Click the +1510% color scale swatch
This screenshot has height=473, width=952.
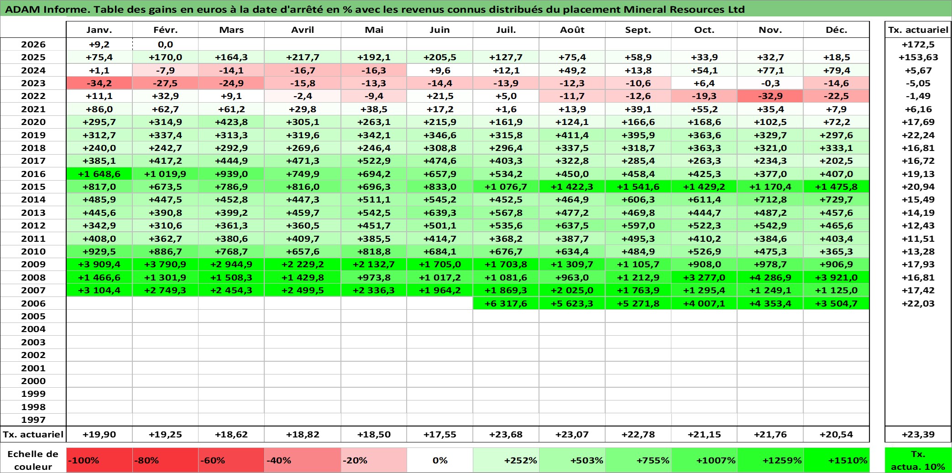836,460
